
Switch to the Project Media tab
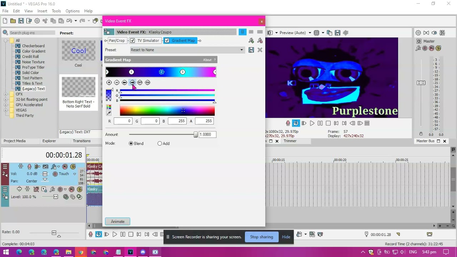click(x=15, y=141)
